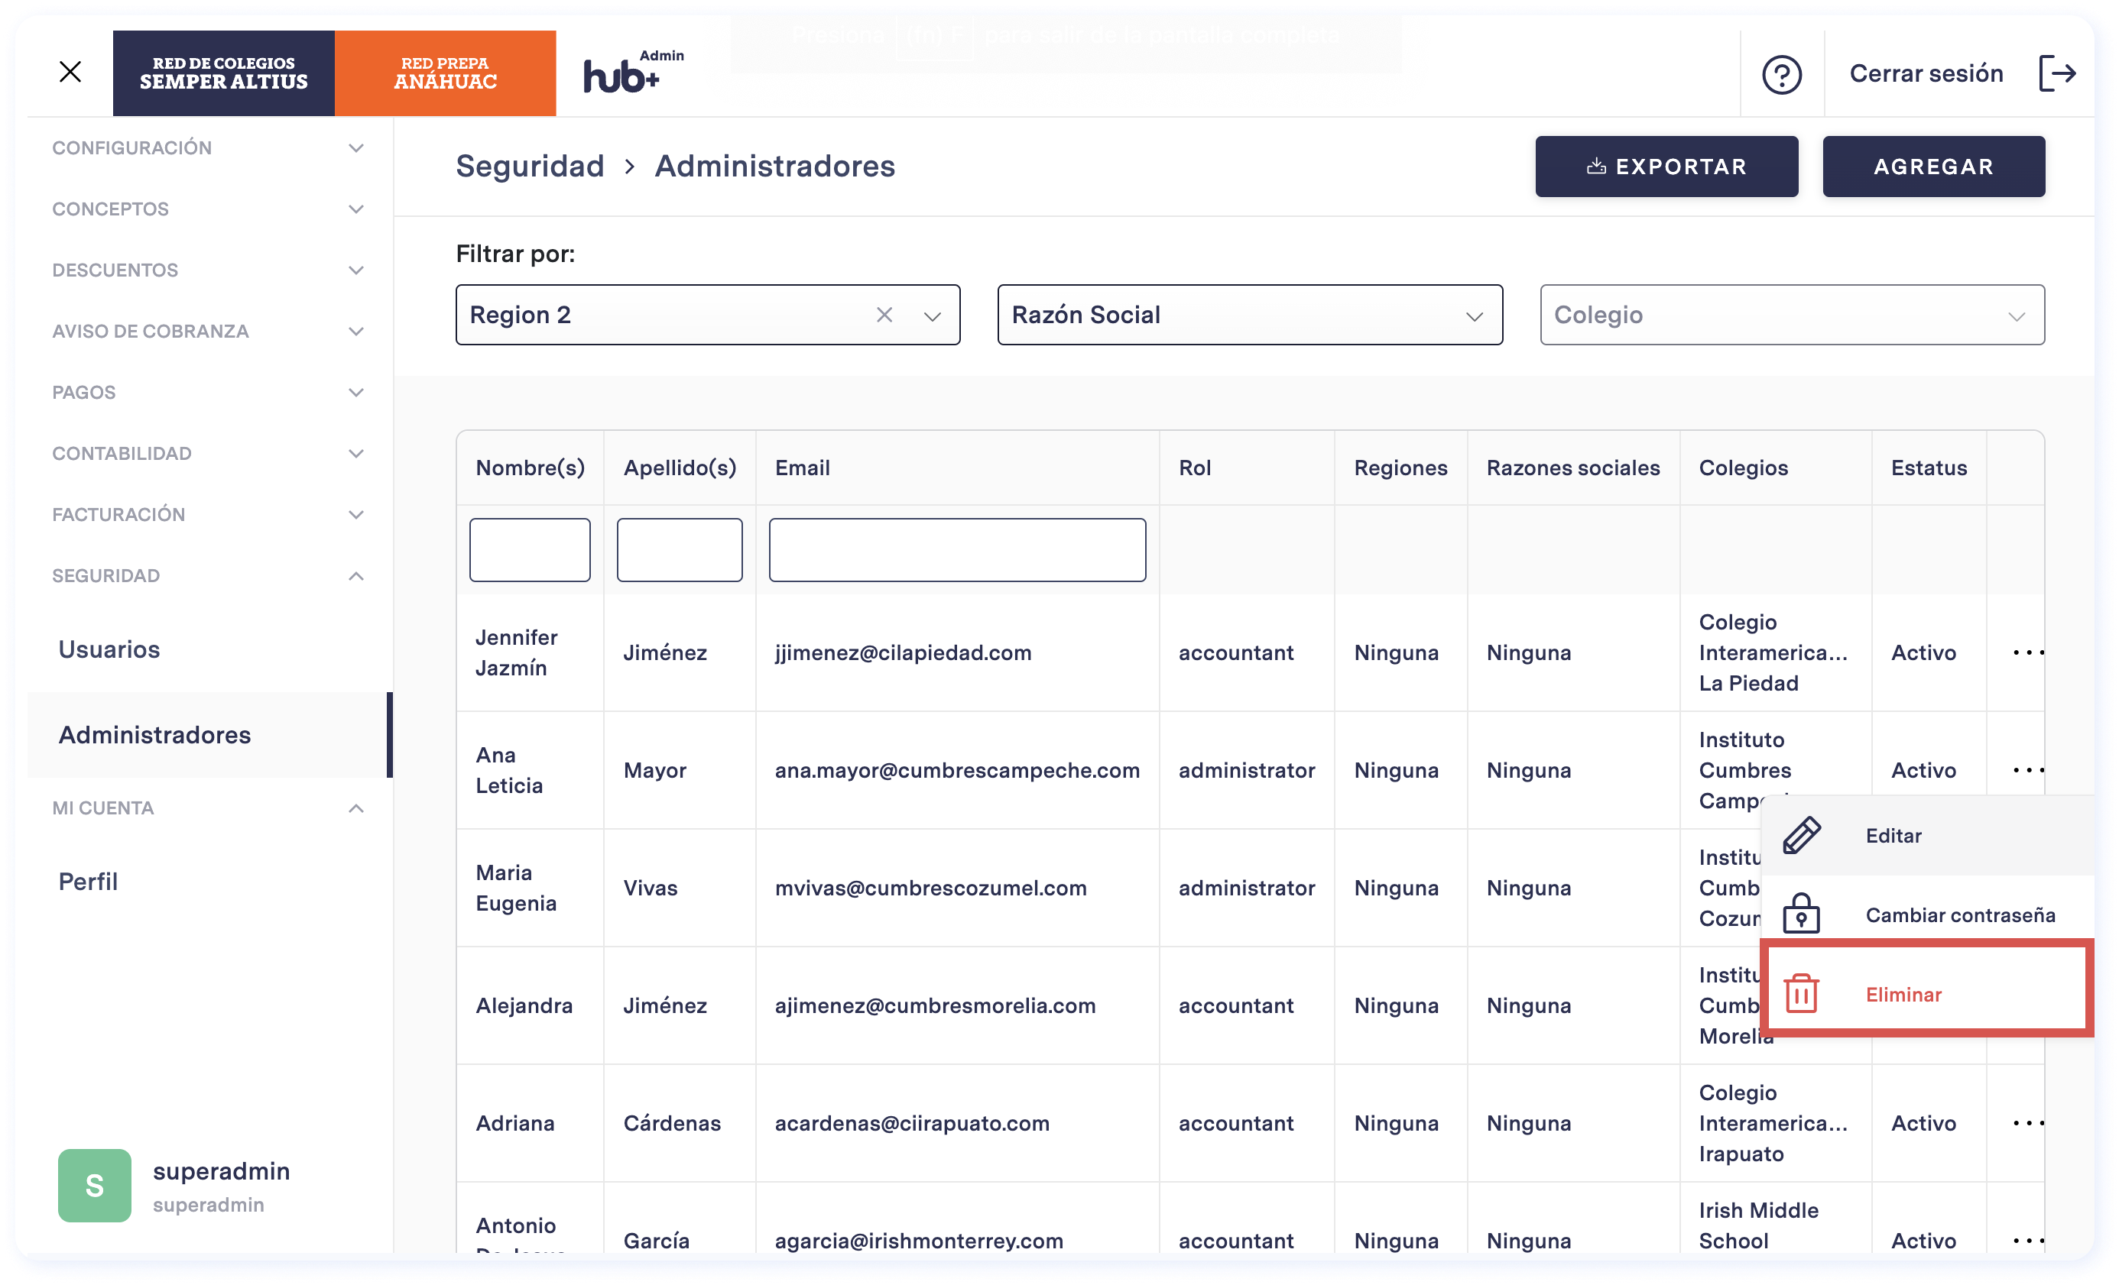The height and width of the screenshot is (1285, 2119).
Task: Clear the Region 2 filter selection
Action: pyautogui.click(x=884, y=315)
